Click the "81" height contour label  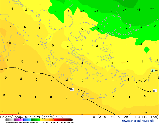click(155, 90)
